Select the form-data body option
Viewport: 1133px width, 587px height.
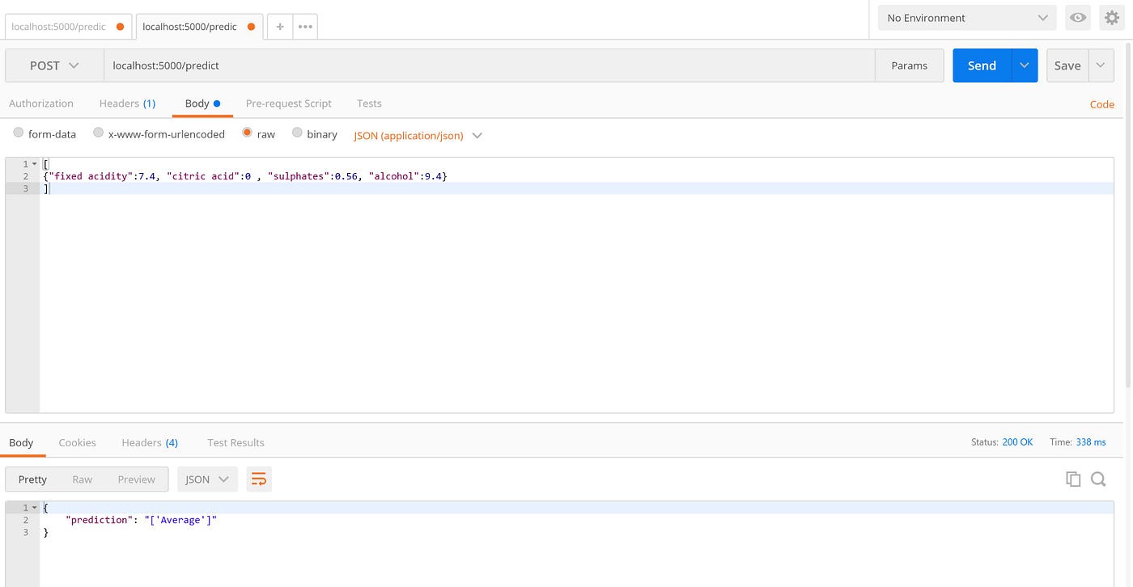(19, 133)
